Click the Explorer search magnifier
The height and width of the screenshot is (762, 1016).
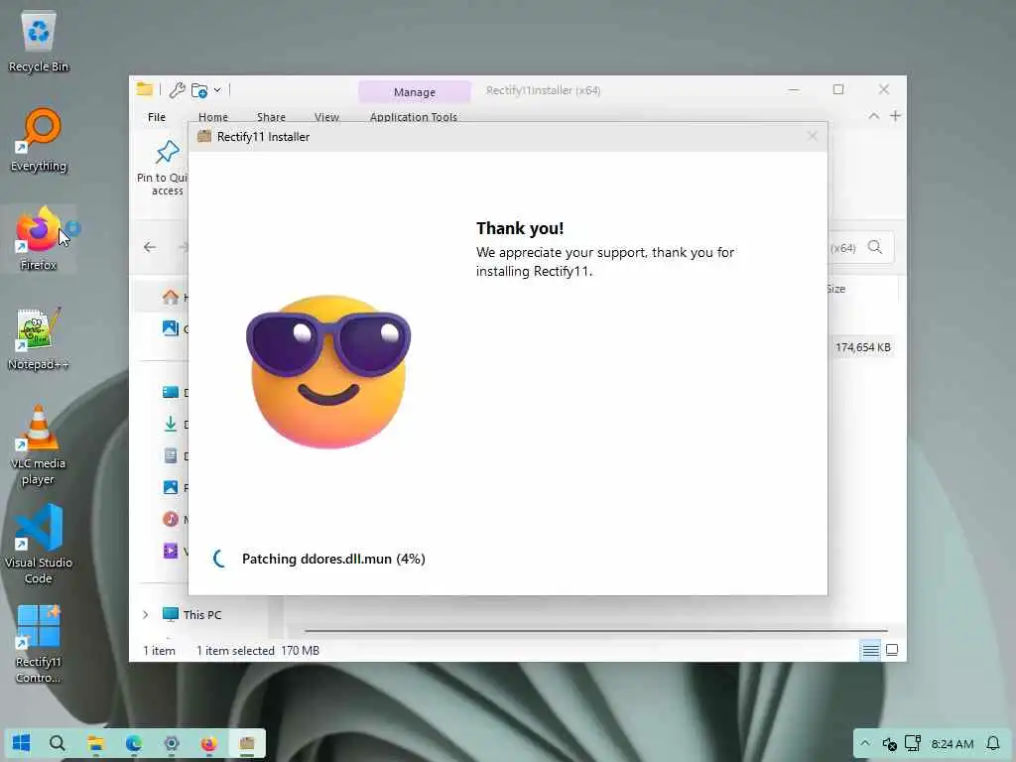(875, 247)
